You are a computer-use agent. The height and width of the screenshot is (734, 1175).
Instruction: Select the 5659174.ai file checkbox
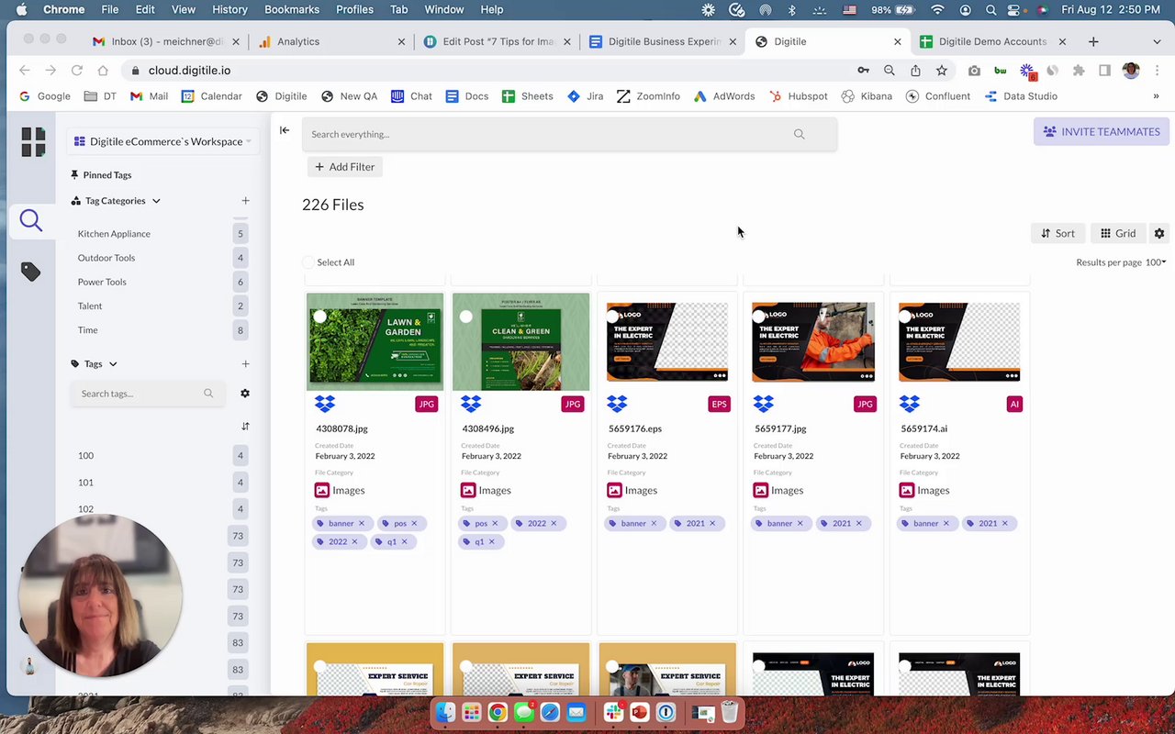point(905,317)
